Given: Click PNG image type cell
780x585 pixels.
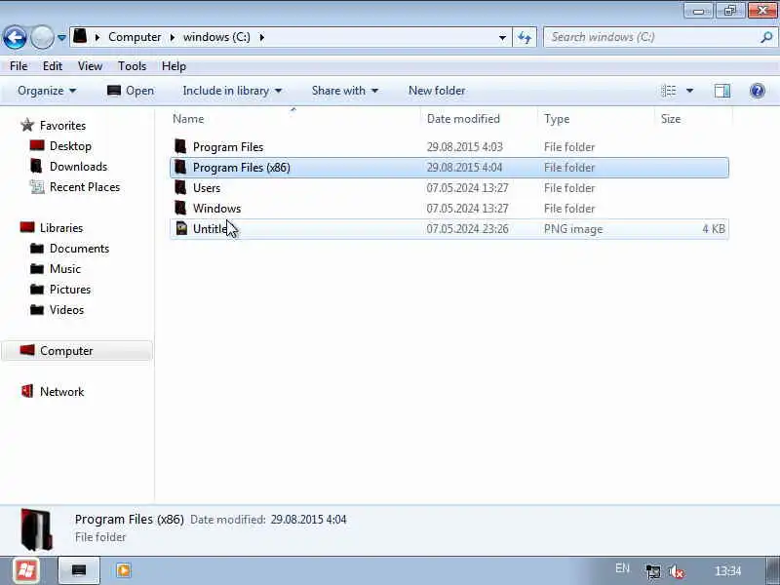Looking at the screenshot, I should [x=573, y=229].
